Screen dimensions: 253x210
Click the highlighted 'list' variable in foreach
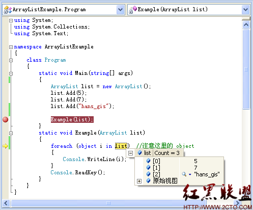121,146
